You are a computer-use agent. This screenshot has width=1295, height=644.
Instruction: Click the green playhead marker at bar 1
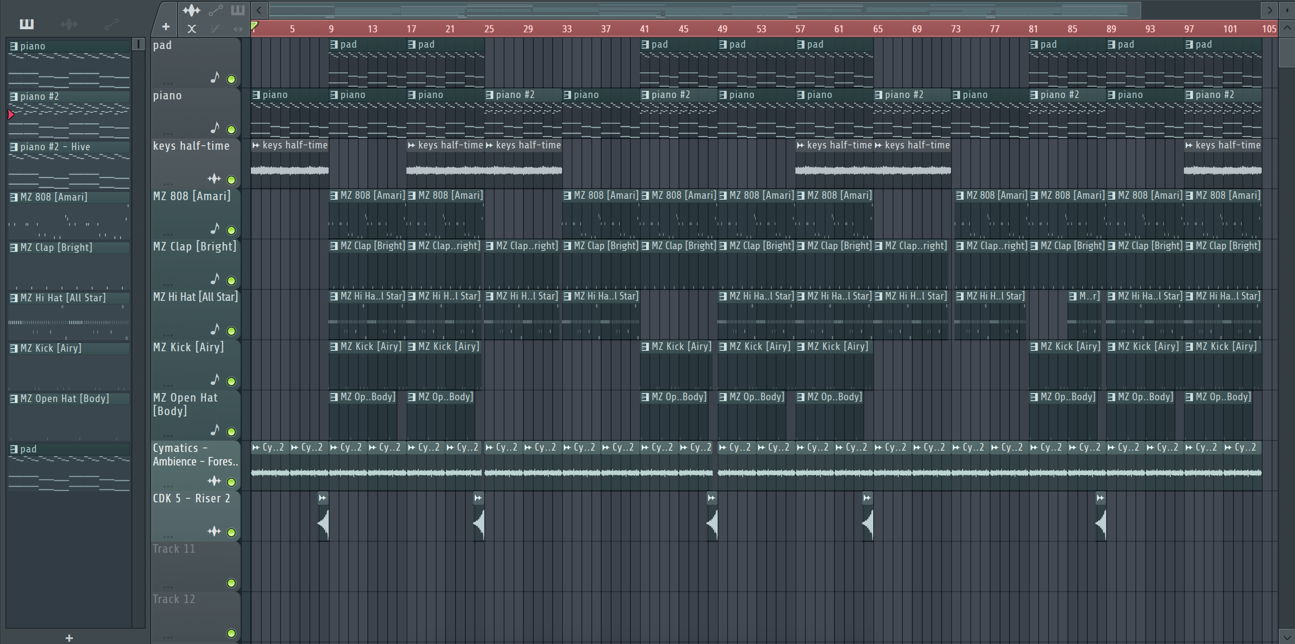(255, 26)
